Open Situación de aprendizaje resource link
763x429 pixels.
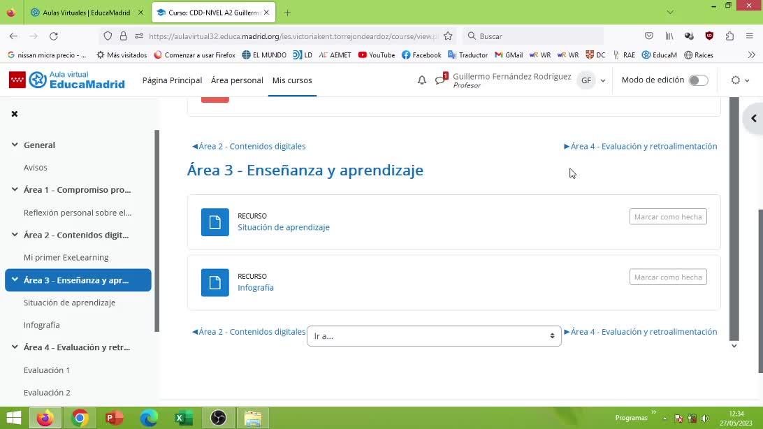(284, 227)
